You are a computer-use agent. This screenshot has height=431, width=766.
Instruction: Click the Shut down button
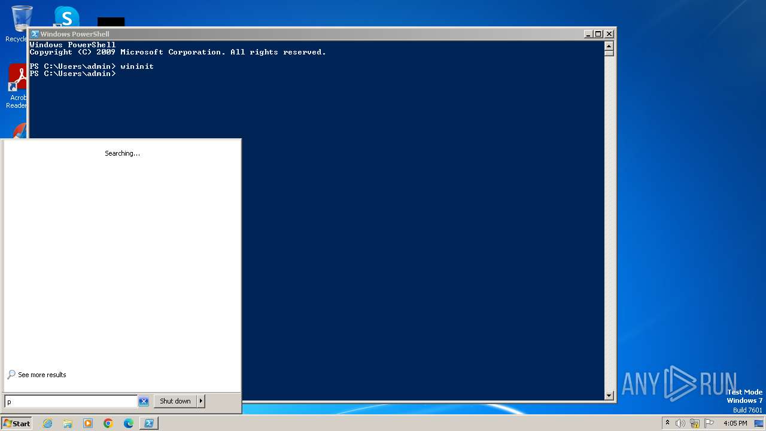point(175,401)
